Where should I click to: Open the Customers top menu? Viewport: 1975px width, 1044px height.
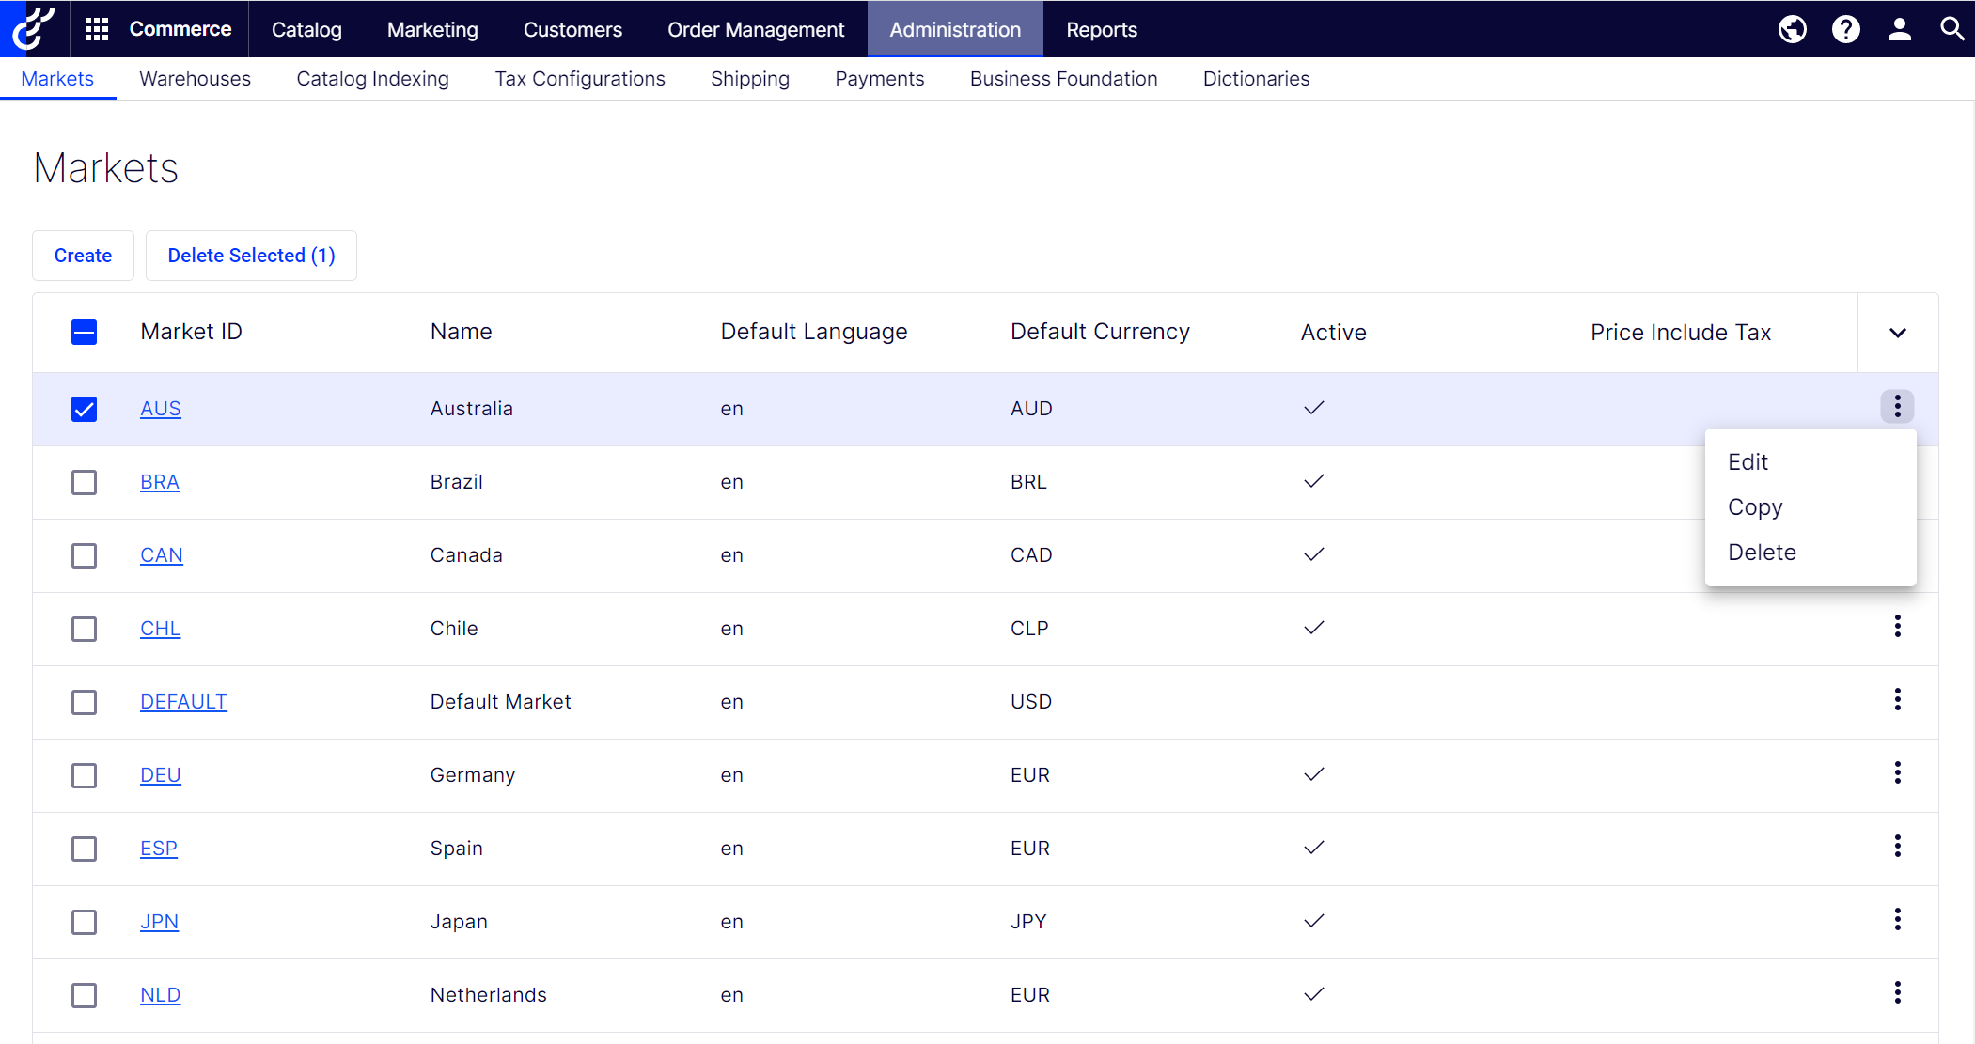tap(572, 29)
